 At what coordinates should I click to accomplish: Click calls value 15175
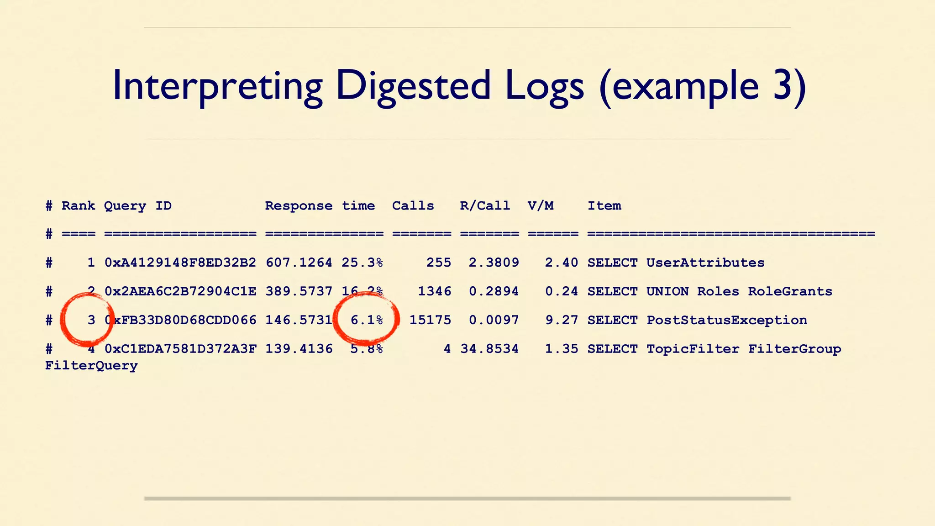click(x=430, y=320)
